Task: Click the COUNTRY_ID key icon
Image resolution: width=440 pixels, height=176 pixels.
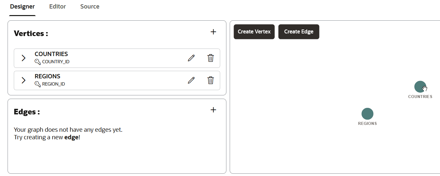Action: [37, 62]
